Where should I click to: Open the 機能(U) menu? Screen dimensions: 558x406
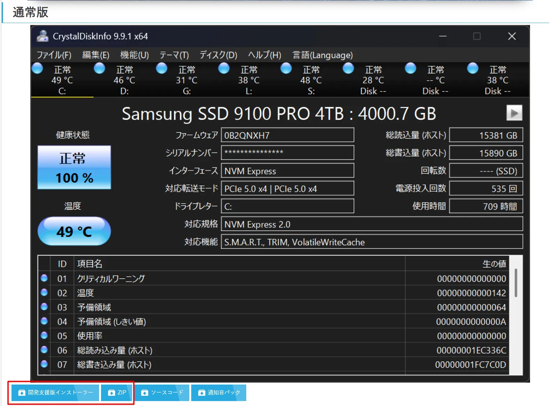click(135, 55)
